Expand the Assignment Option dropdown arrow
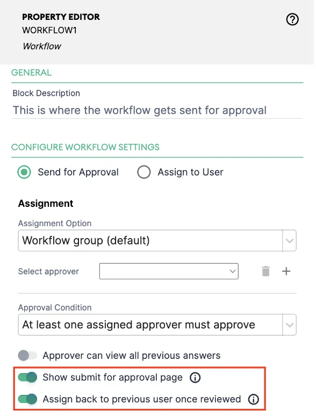316x418 pixels. pos(290,241)
